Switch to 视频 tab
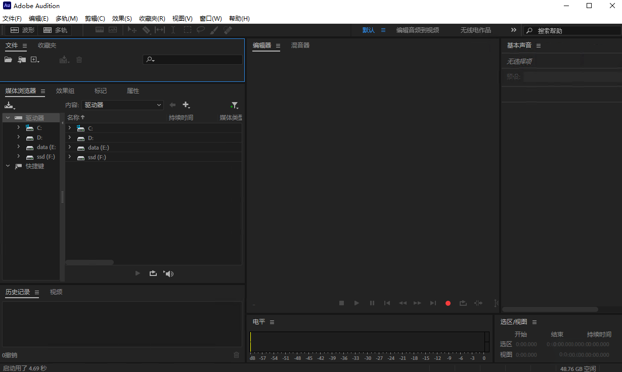This screenshot has width=622, height=372. 56,292
